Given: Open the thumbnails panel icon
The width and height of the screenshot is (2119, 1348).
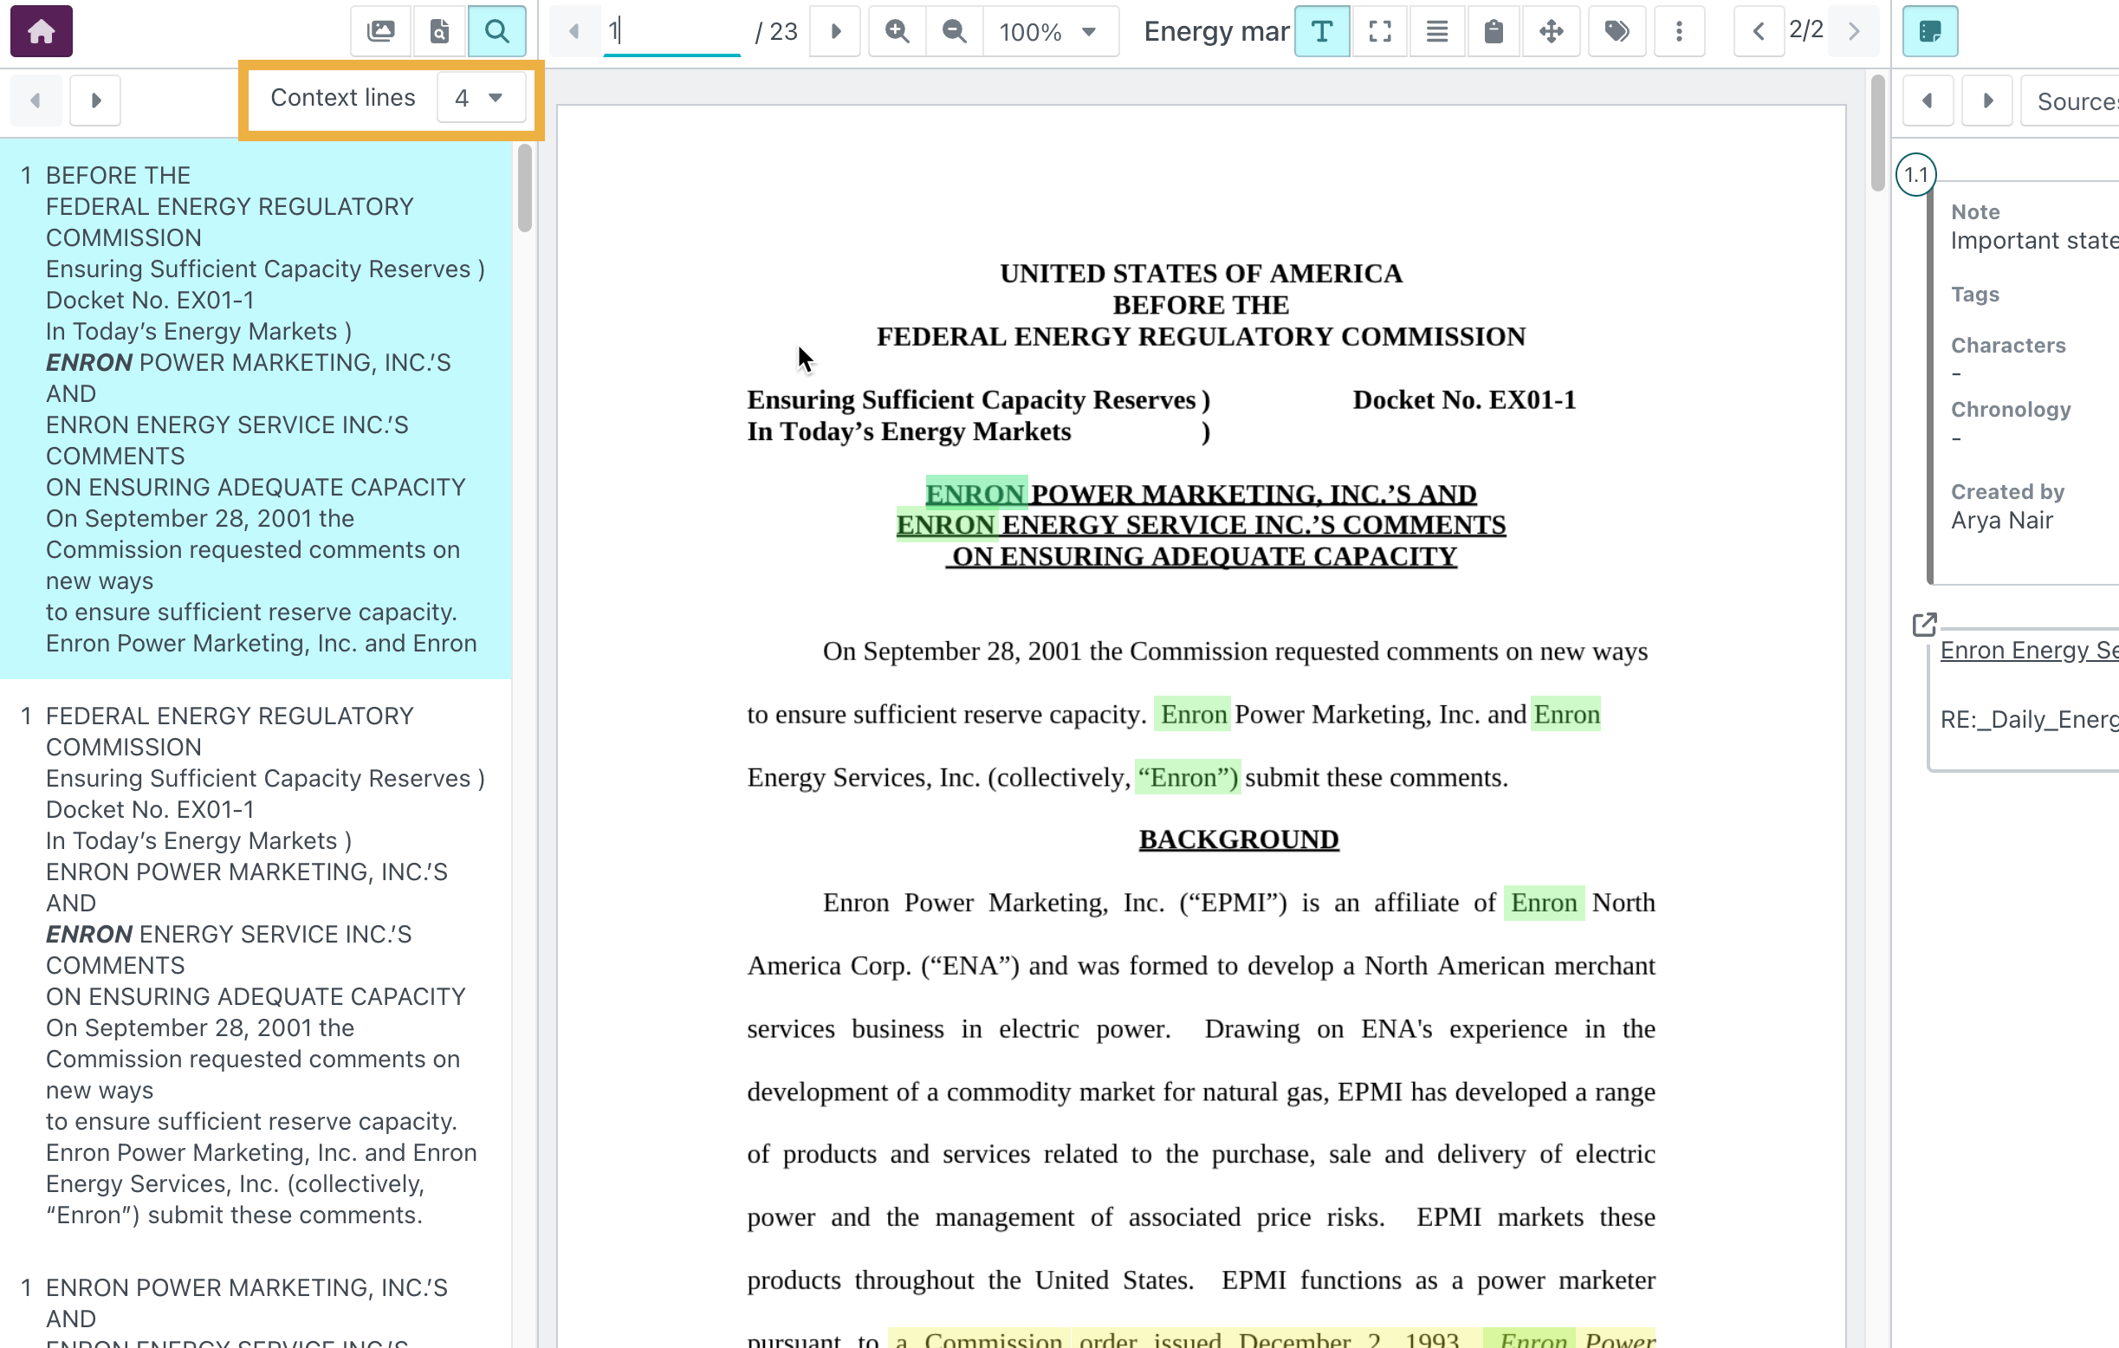Looking at the screenshot, I should point(380,32).
